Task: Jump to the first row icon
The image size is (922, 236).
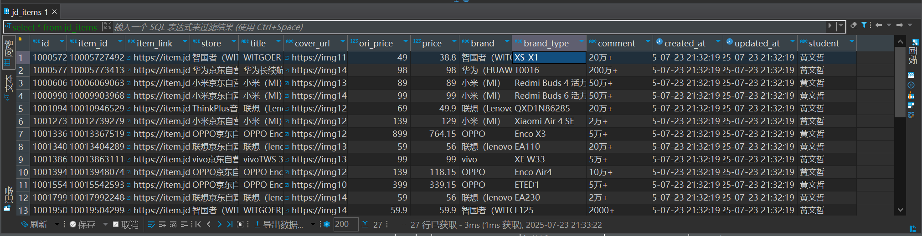Action: coord(198,224)
